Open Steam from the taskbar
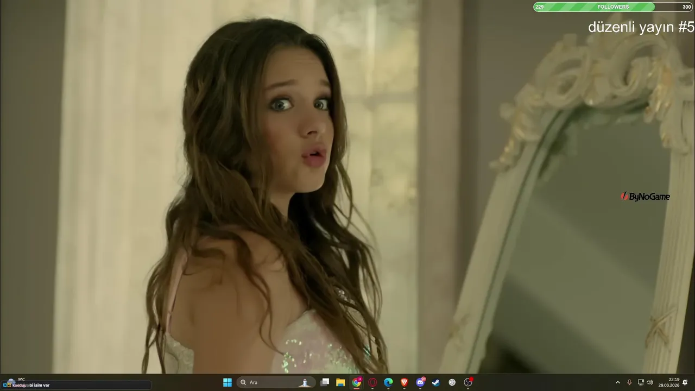 [x=435, y=382]
